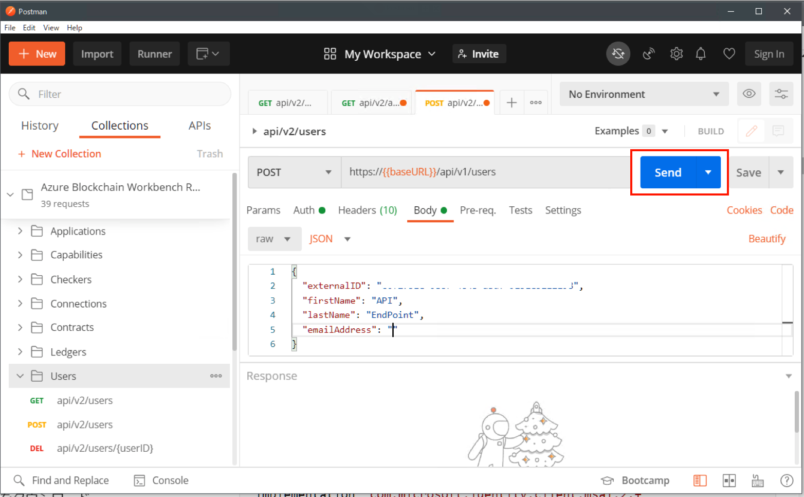Open Users folder three-dot options
804x497 pixels.
[216, 376]
